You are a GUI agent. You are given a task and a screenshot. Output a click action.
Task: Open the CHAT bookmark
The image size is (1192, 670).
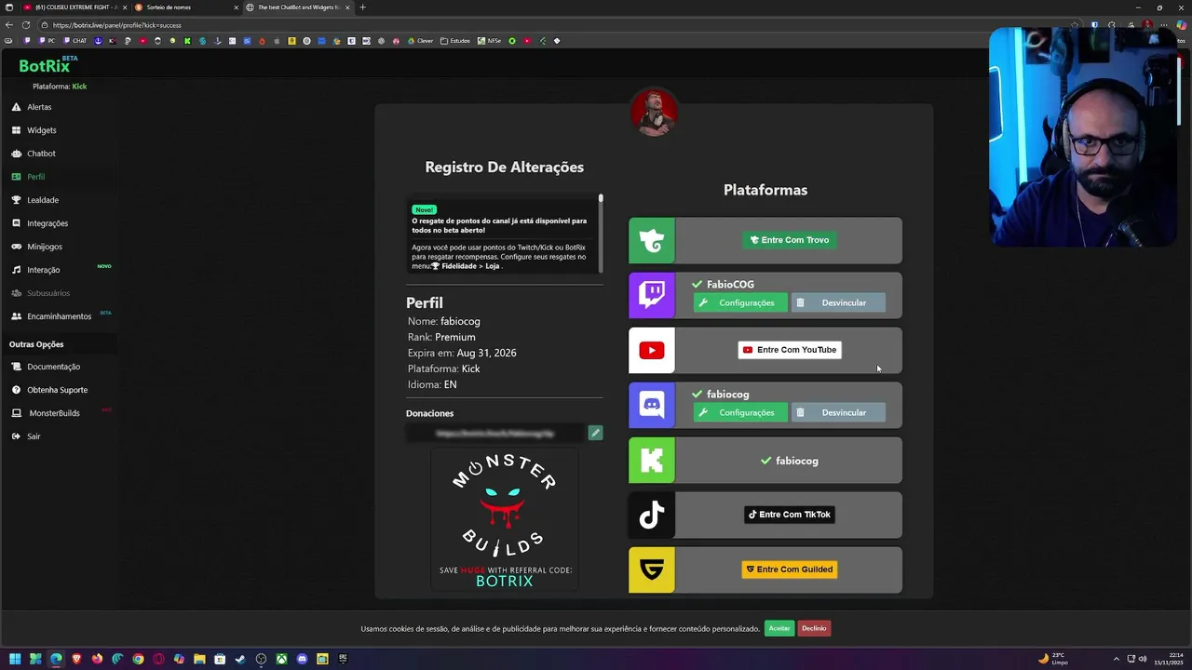pos(74,41)
